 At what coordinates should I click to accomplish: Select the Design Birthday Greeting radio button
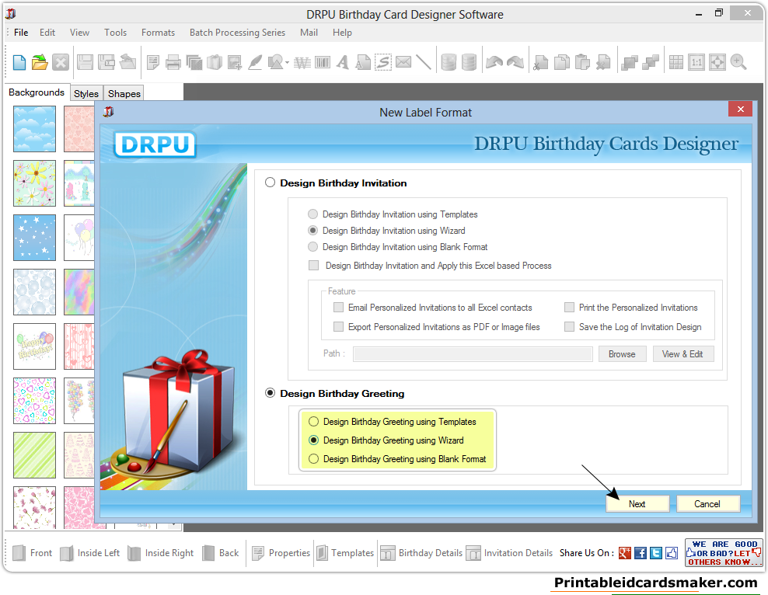270,393
